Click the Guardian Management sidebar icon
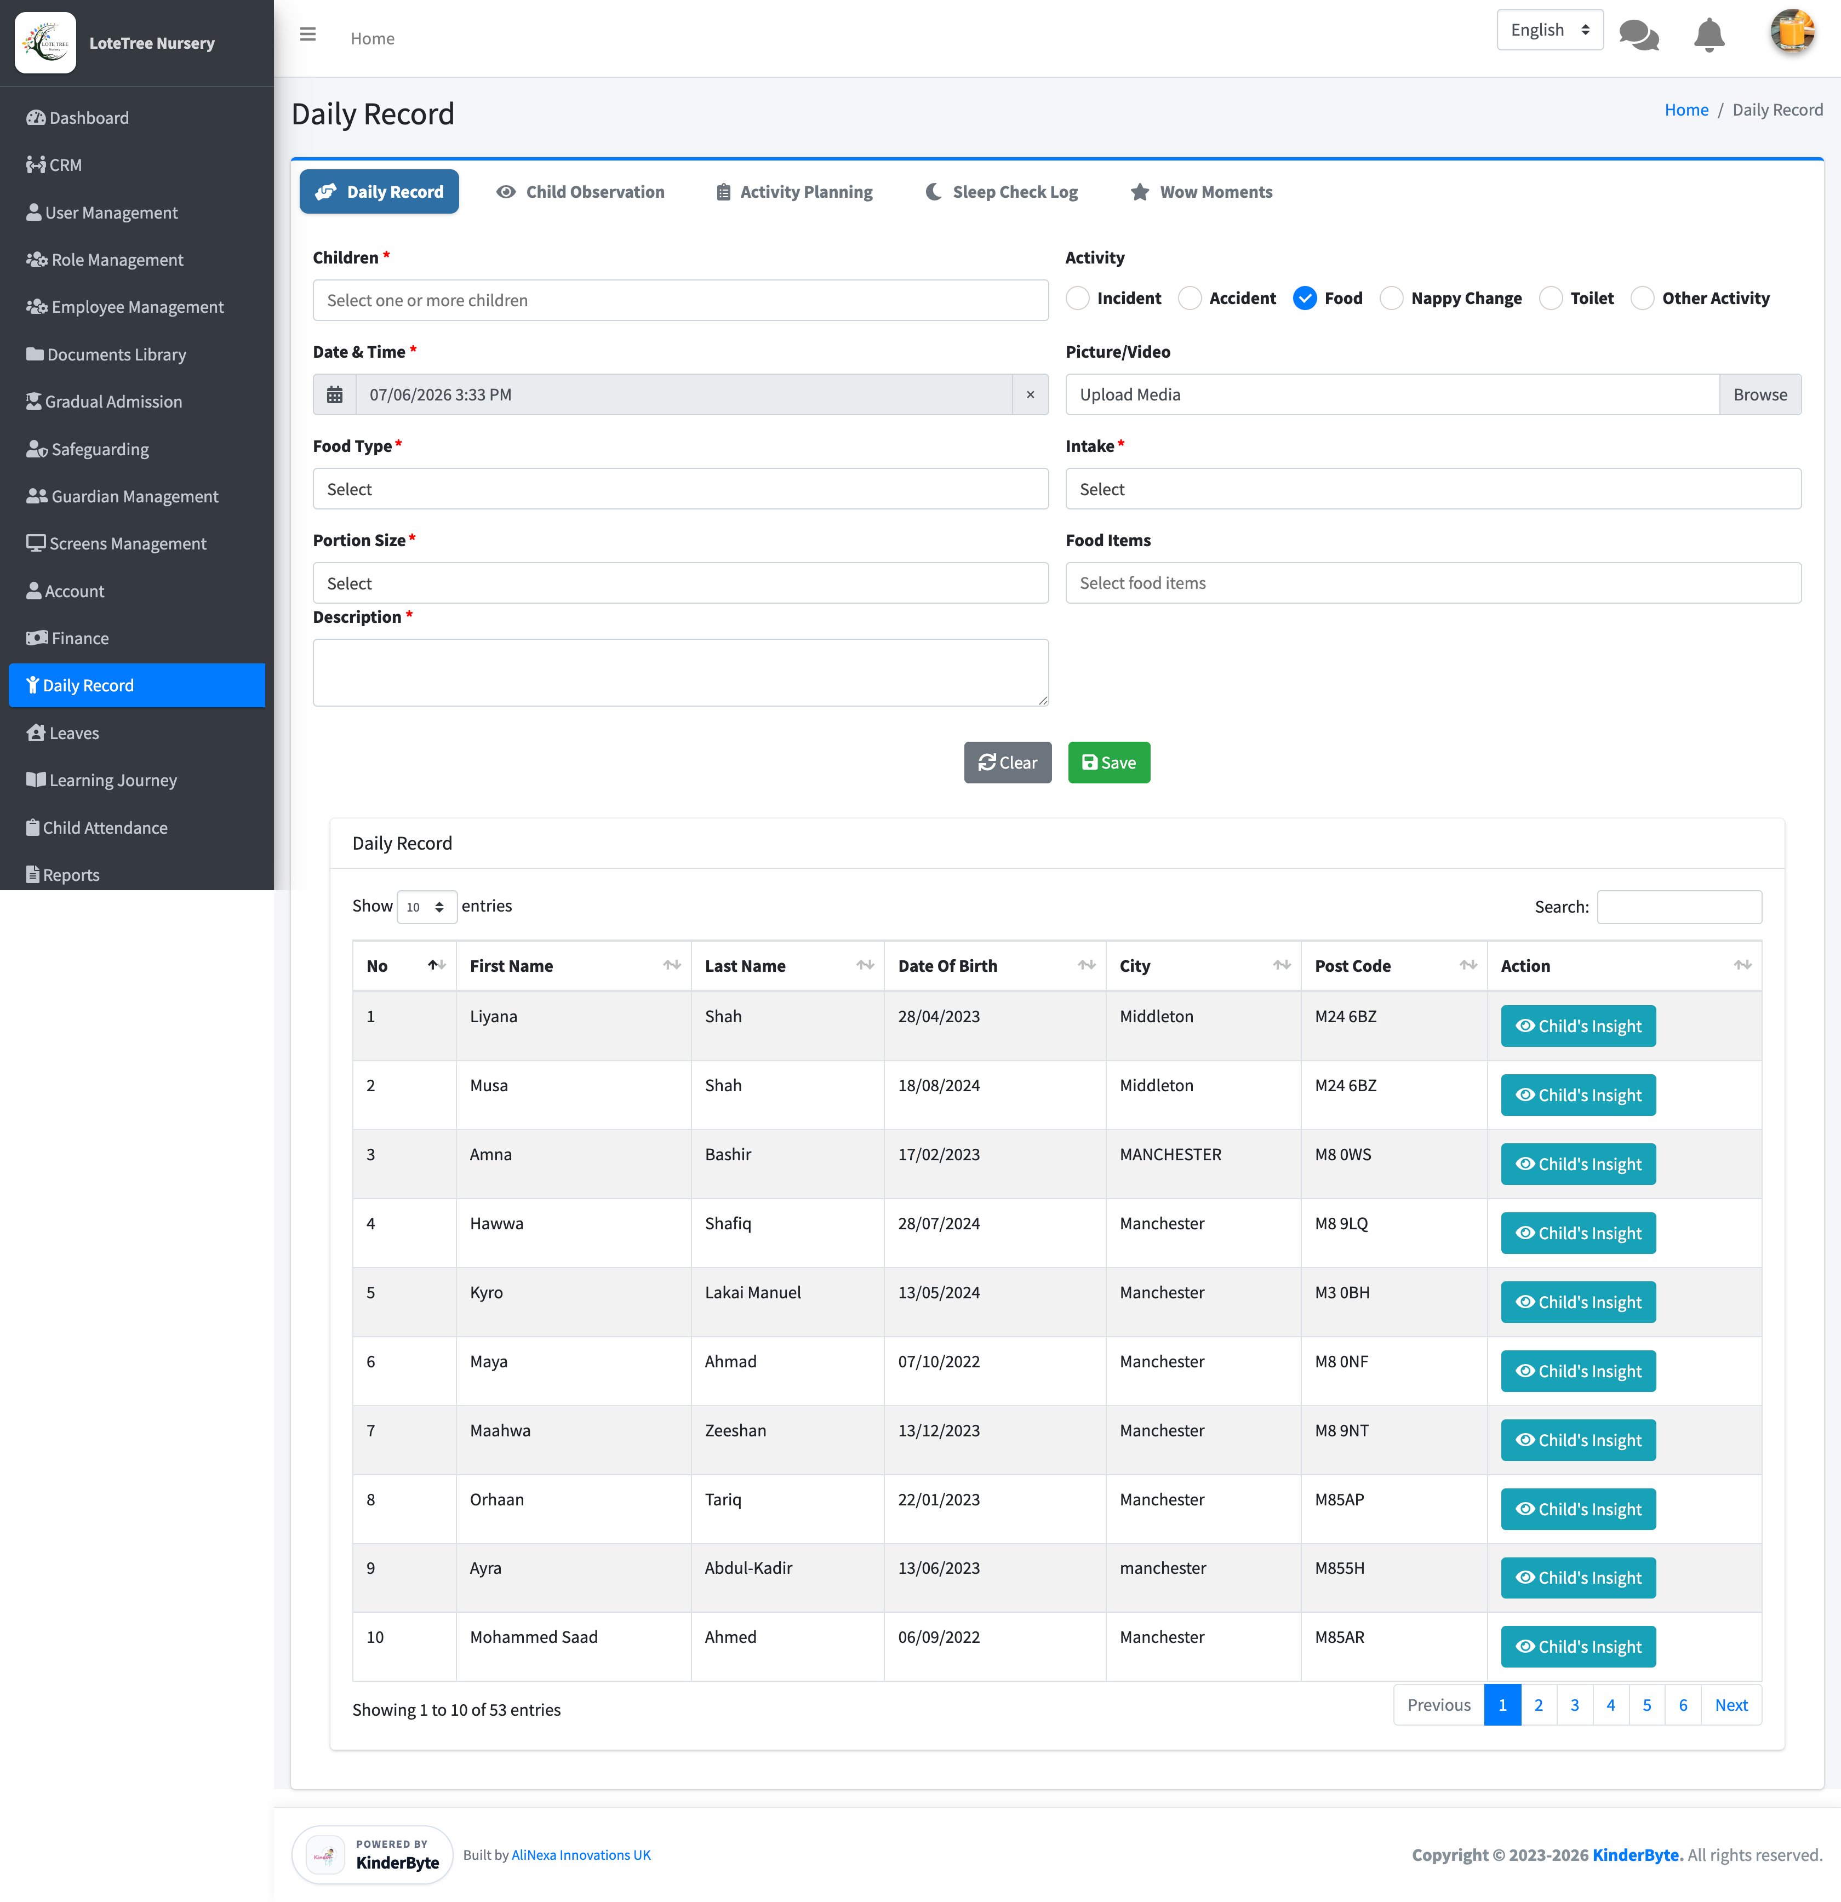 click(37, 496)
